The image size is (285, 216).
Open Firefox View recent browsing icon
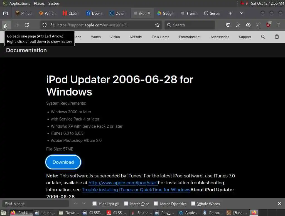coord(6,13)
